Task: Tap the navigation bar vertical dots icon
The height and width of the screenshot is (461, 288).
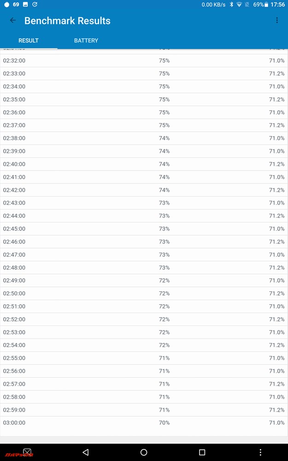Action: 260,452
